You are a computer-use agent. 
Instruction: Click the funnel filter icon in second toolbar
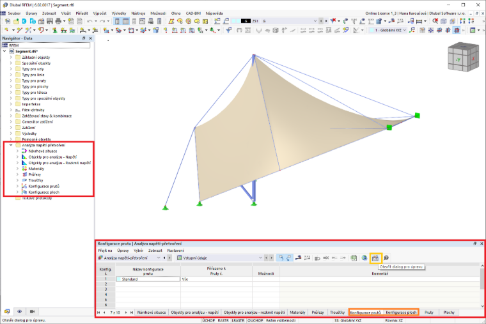pyautogui.click(x=228, y=30)
